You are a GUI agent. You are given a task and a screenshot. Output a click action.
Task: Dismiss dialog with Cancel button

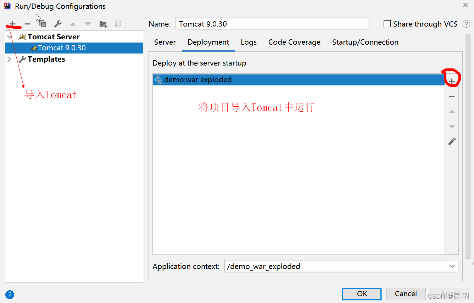[406, 294]
